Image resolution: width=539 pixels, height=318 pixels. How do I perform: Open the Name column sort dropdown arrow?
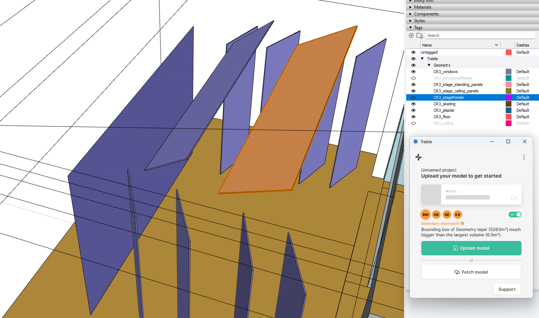(496, 45)
